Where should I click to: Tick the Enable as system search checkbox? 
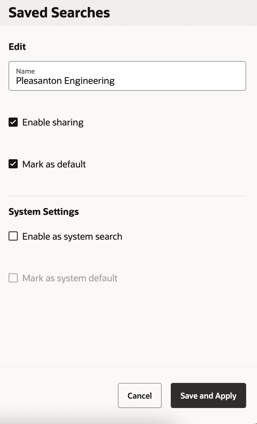click(13, 236)
